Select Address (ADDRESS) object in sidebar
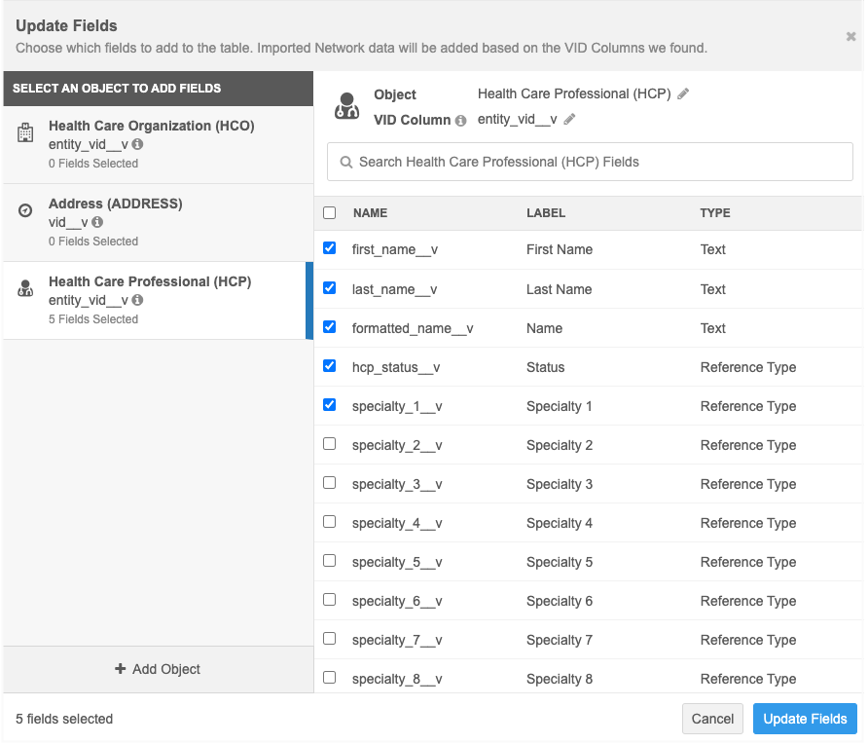Image resolution: width=868 pixels, height=744 pixels. 115,204
